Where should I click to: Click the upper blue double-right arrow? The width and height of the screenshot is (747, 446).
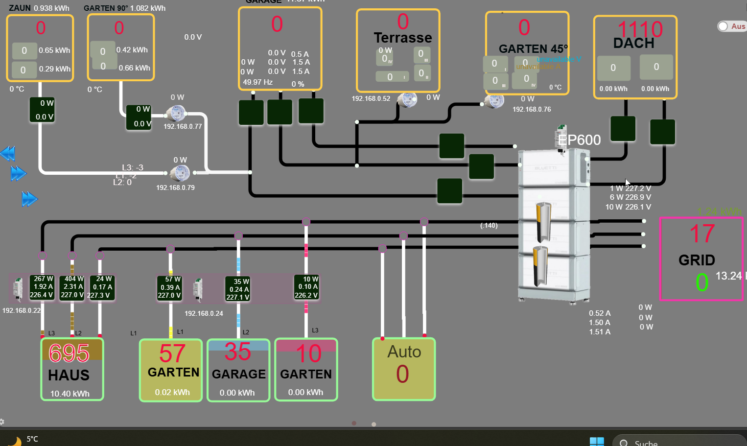click(18, 173)
